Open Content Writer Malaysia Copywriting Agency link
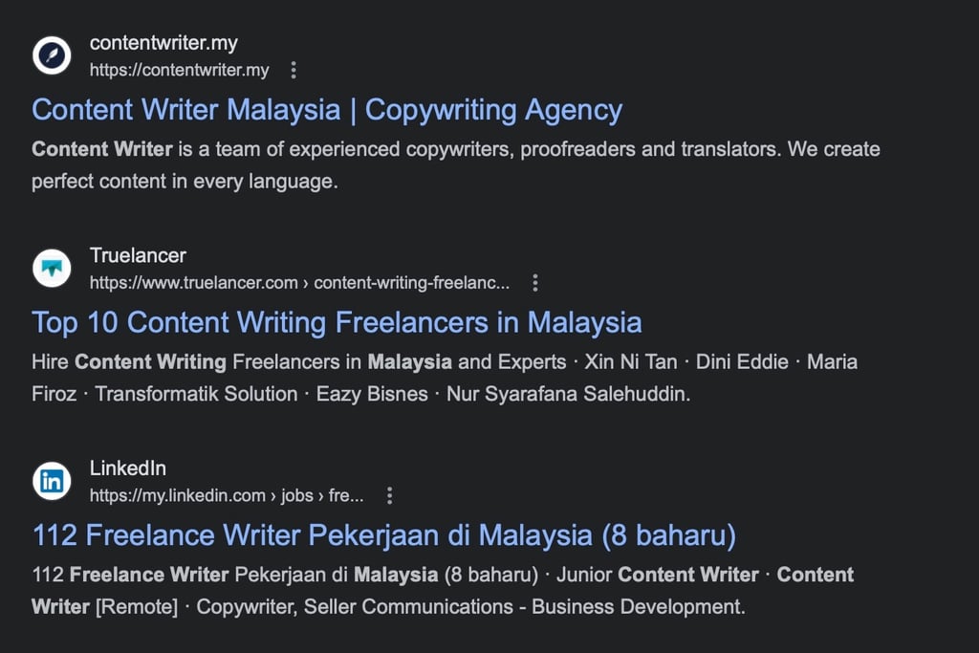The height and width of the screenshot is (653, 979). (327, 110)
